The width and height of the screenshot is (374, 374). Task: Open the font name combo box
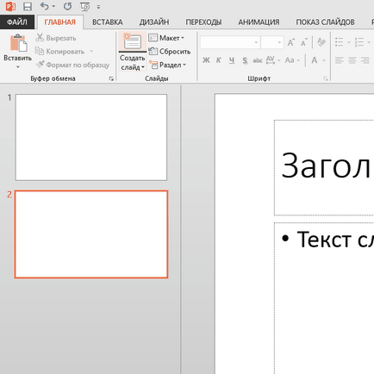[230, 42]
